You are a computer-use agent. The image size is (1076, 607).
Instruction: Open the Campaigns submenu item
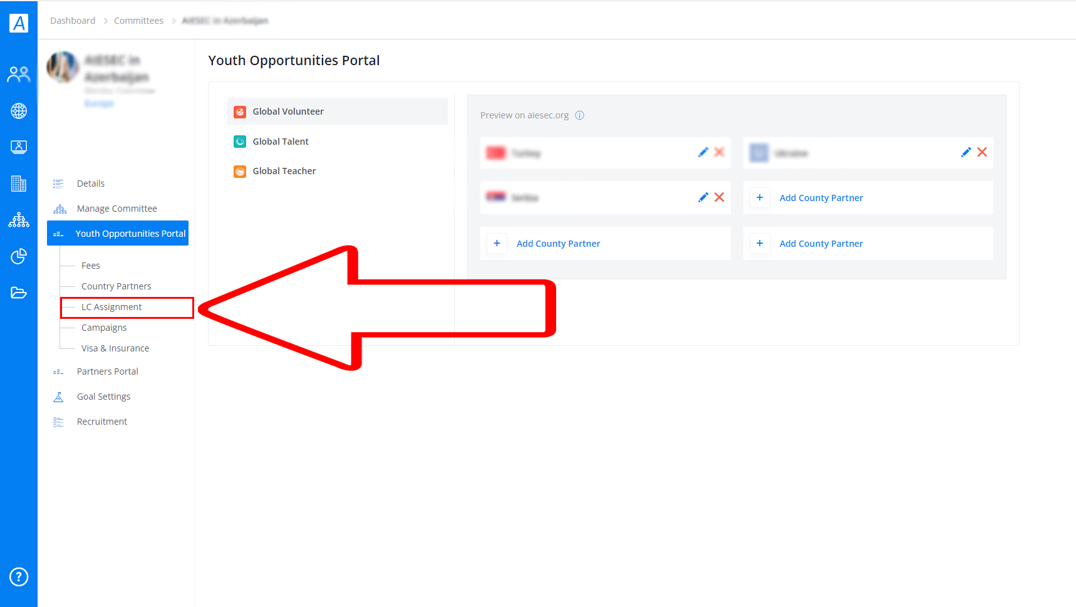pyautogui.click(x=104, y=328)
